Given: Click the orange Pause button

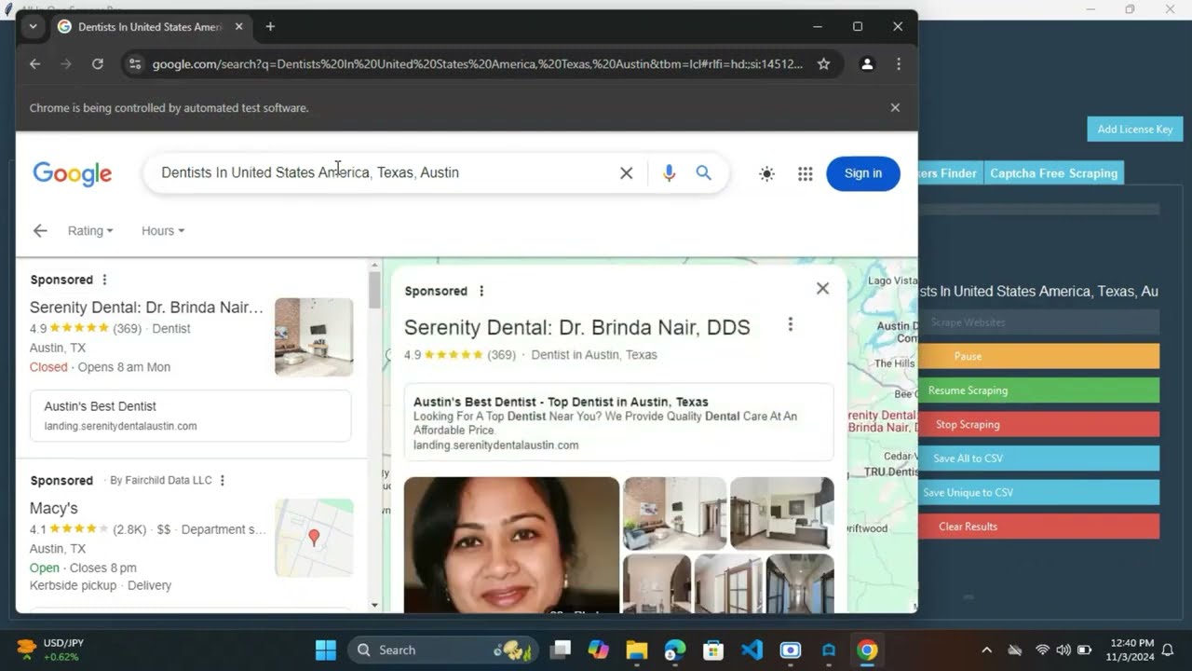Looking at the screenshot, I should click(x=1038, y=356).
